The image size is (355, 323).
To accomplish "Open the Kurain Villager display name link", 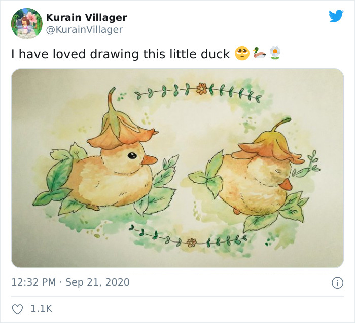I will coord(86,17).
